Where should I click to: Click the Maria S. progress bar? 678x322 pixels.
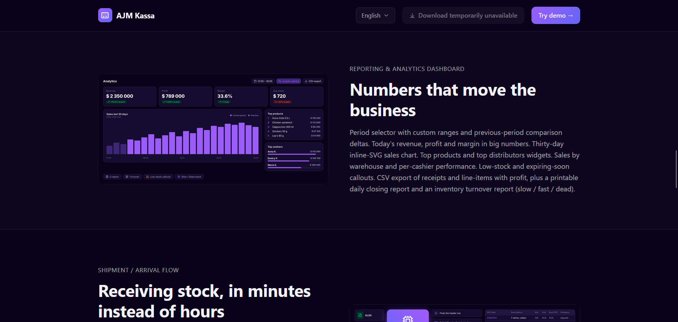coord(294,168)
